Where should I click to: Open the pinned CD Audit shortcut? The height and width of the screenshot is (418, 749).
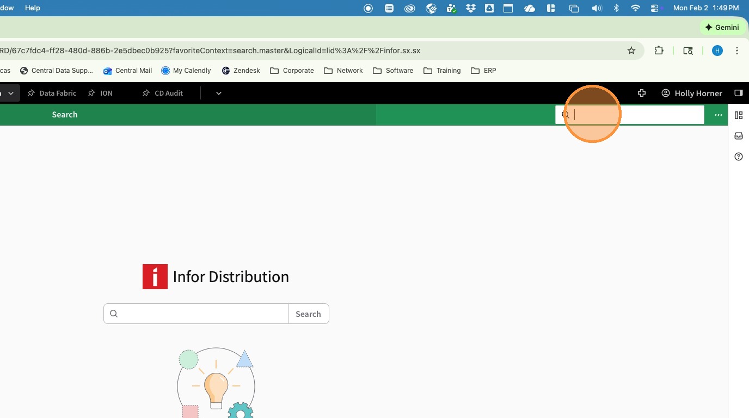tap(163, 93)
